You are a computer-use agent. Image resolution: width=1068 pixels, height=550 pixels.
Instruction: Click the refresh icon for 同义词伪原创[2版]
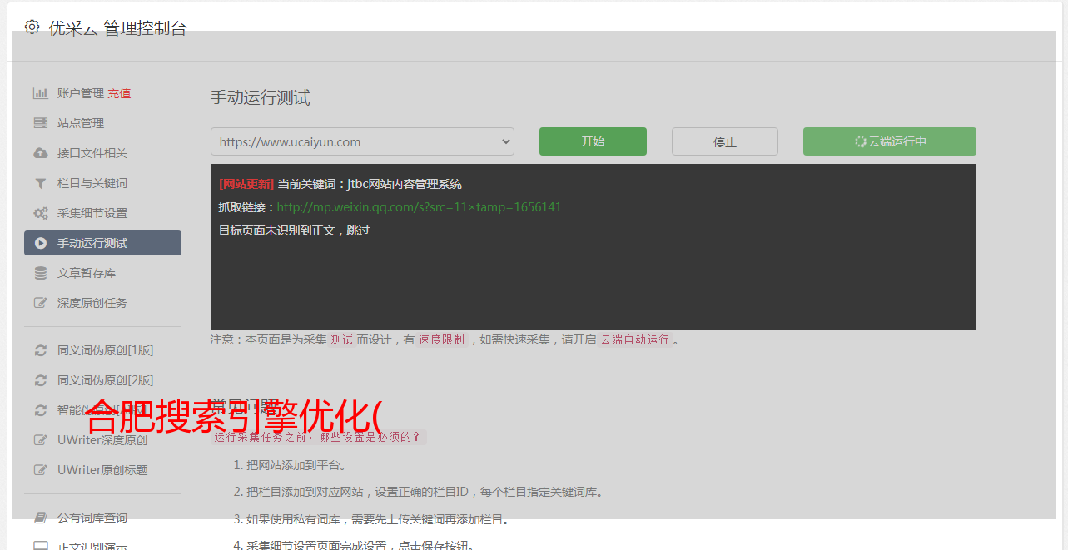tap(40, 380)
